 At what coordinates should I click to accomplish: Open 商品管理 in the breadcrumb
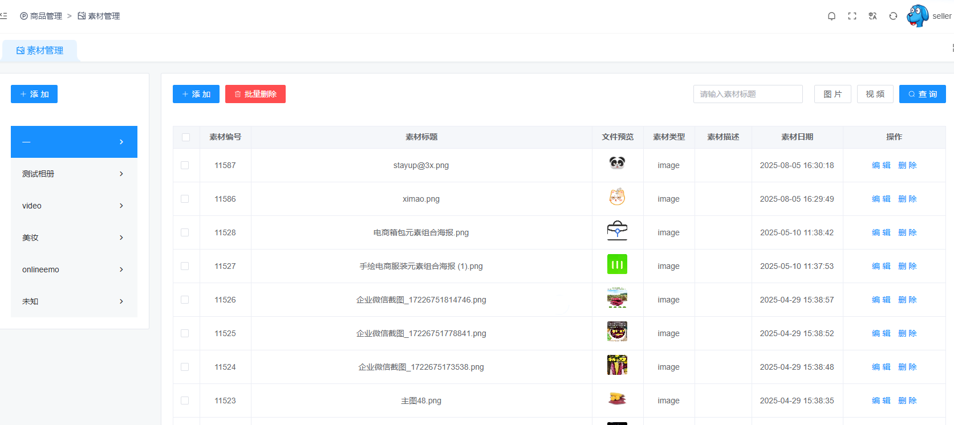[41, 16]
